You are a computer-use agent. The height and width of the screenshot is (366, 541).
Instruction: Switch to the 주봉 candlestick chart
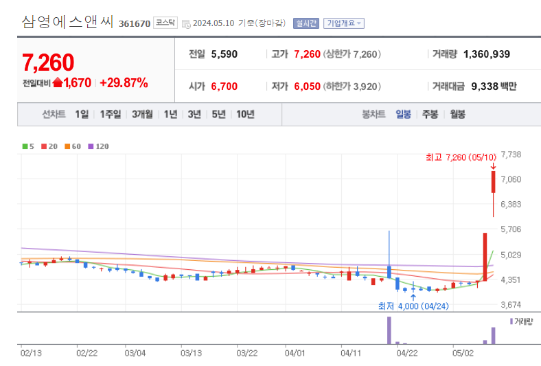pos(430,114)
